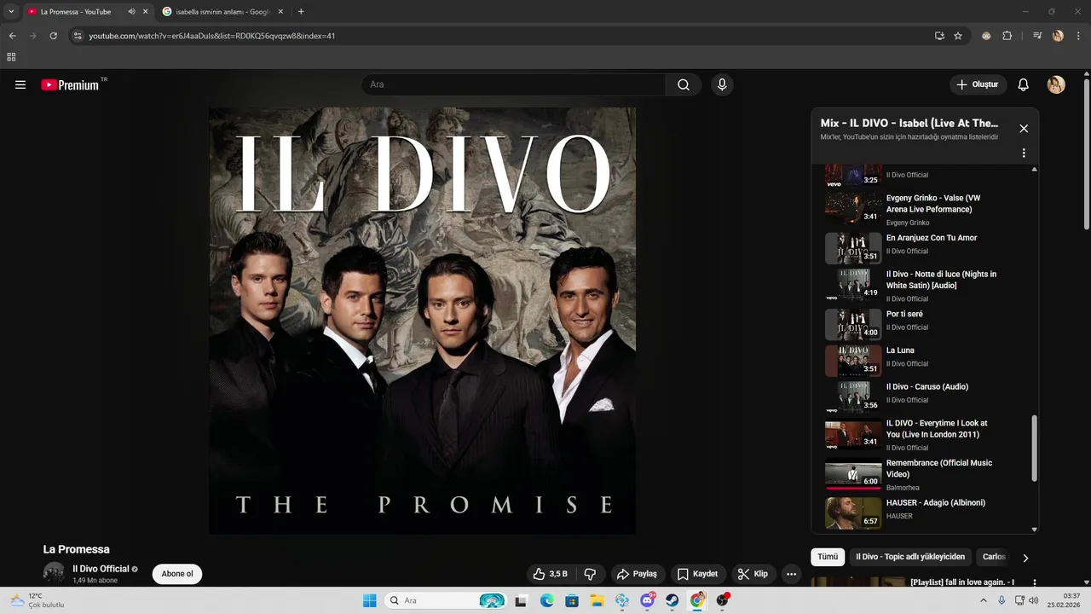
Task: Play Por ti seré from playlist
Action: pyautogui.click(x=924, y=323)
